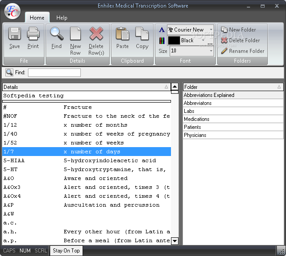The image size is (286, 256).
Task: Toggle the Stay On Top button
Action: click(66, 251)
